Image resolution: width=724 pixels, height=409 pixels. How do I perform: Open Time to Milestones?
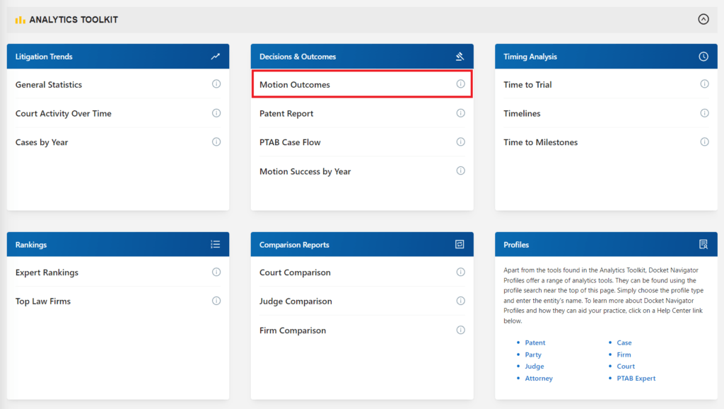tap(540, 142)
